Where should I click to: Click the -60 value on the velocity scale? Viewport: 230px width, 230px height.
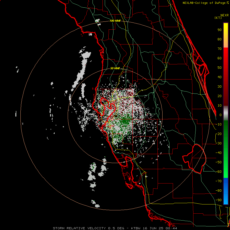coord(218,172)
